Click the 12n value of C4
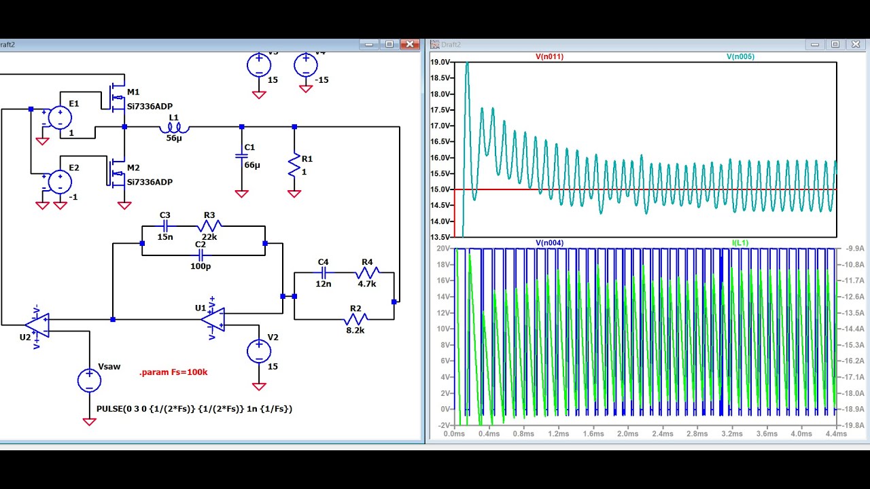The height and width of the screenshot is (489, 870). pyautogui.click(x=324, y=284)
